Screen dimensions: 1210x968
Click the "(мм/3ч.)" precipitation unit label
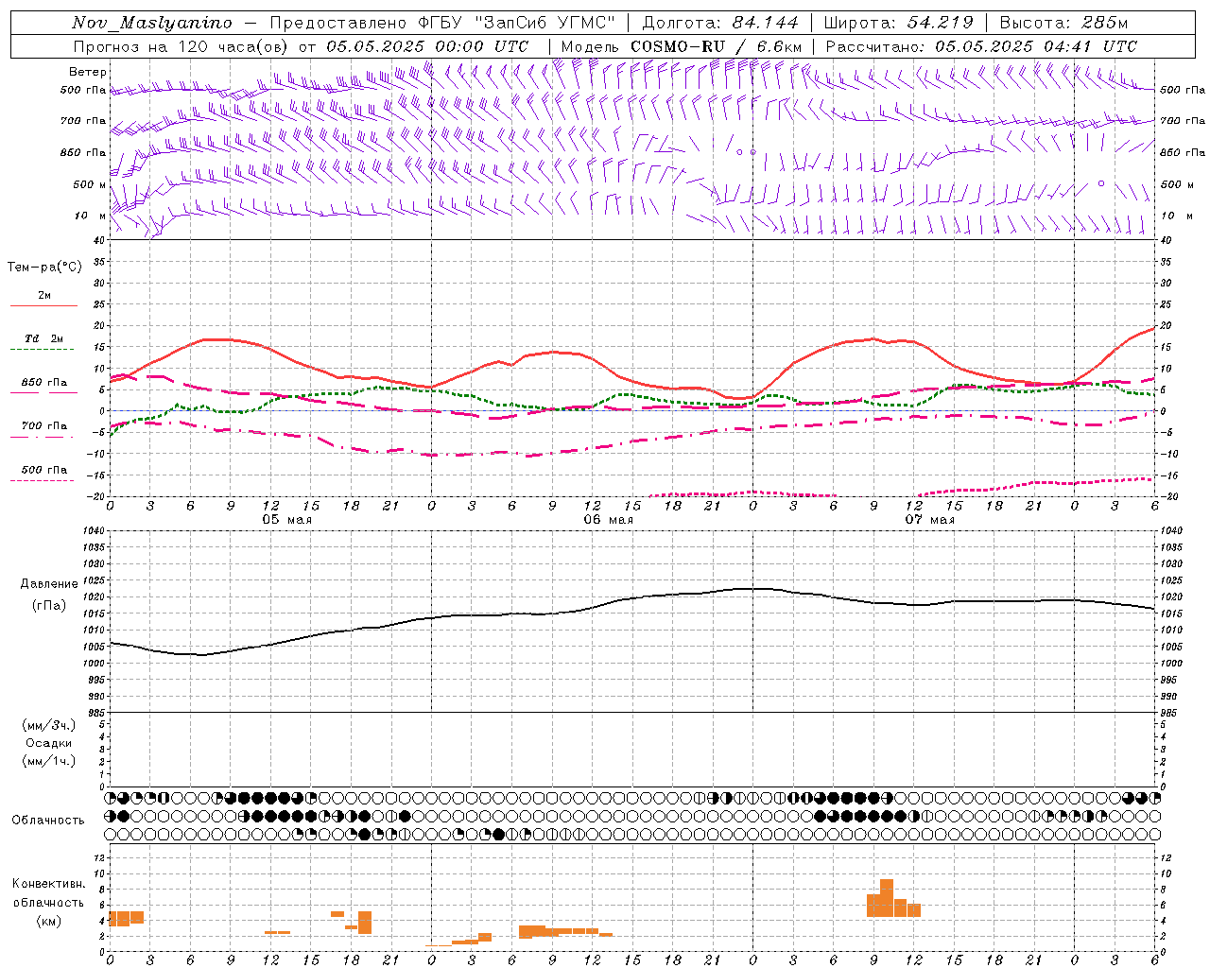(49, 725)
